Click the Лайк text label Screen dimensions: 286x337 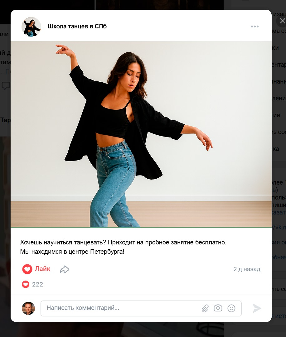43,269
